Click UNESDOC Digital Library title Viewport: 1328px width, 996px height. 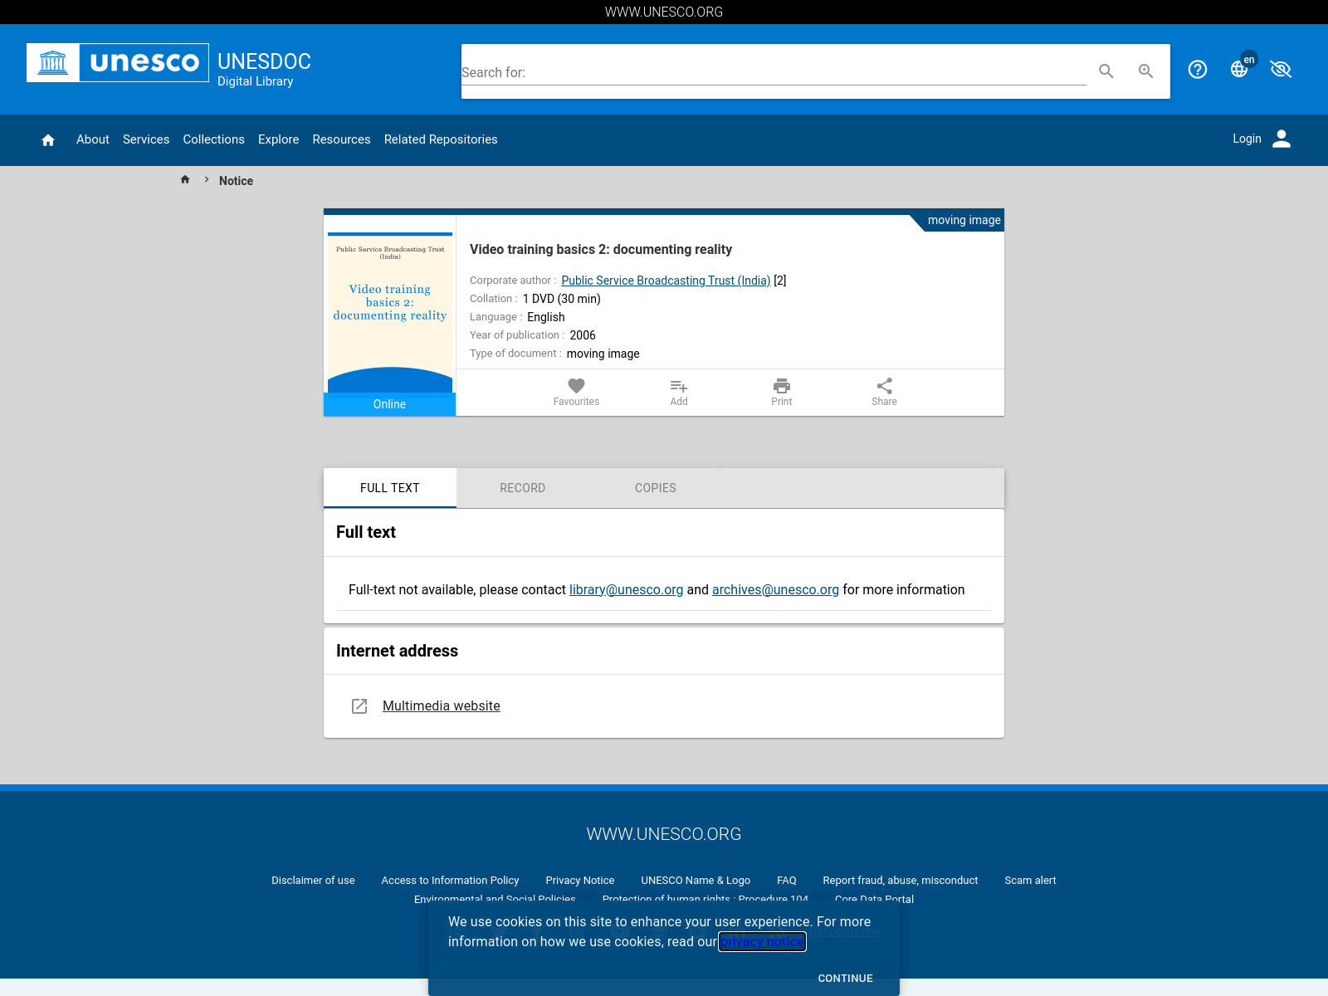click(264, 70)
